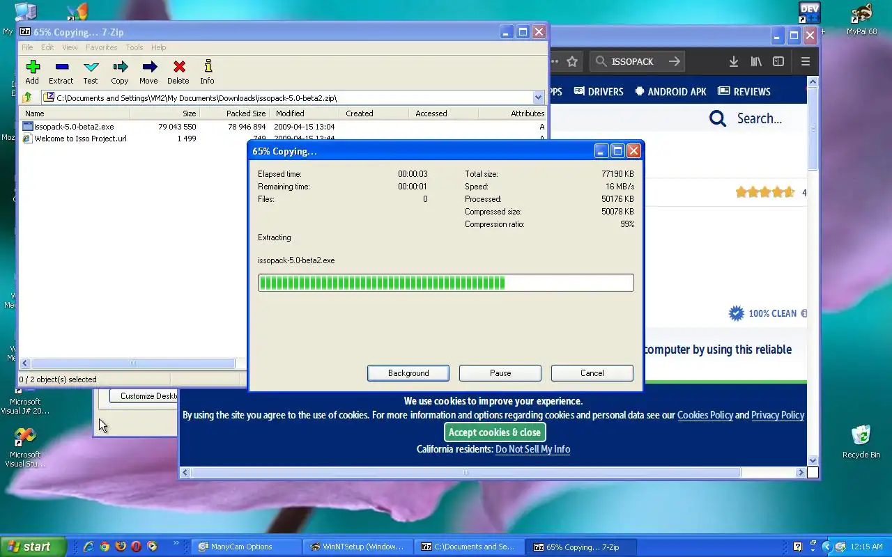Click the Background button in the copying dialog
This screenshot has height=557, width=892.
tap(408, 373)
